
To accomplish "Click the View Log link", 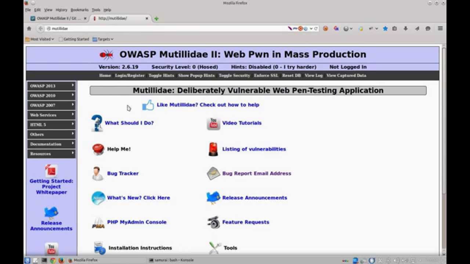I will pos(314,76).
